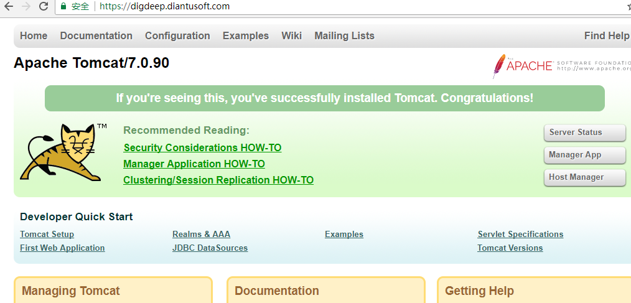Click the Apache Software Foundation feather logo
Viewport: 631px width, 303px height.
(x=499, y=66)
